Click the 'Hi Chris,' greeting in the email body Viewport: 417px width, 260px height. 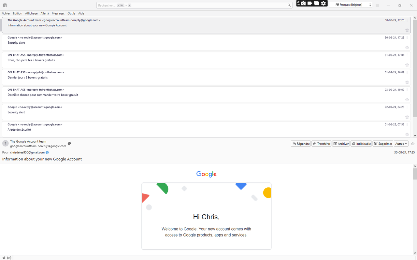[206, 217]
